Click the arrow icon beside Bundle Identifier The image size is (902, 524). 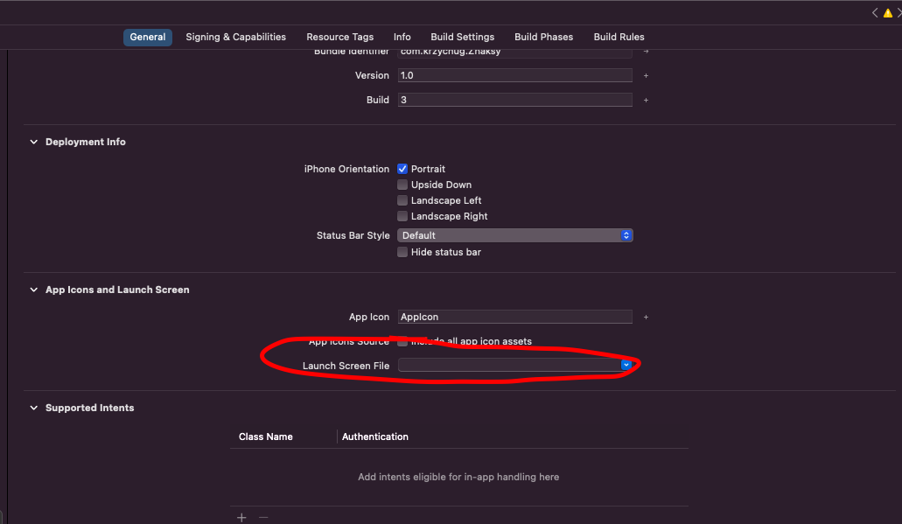tap(646, 52)
